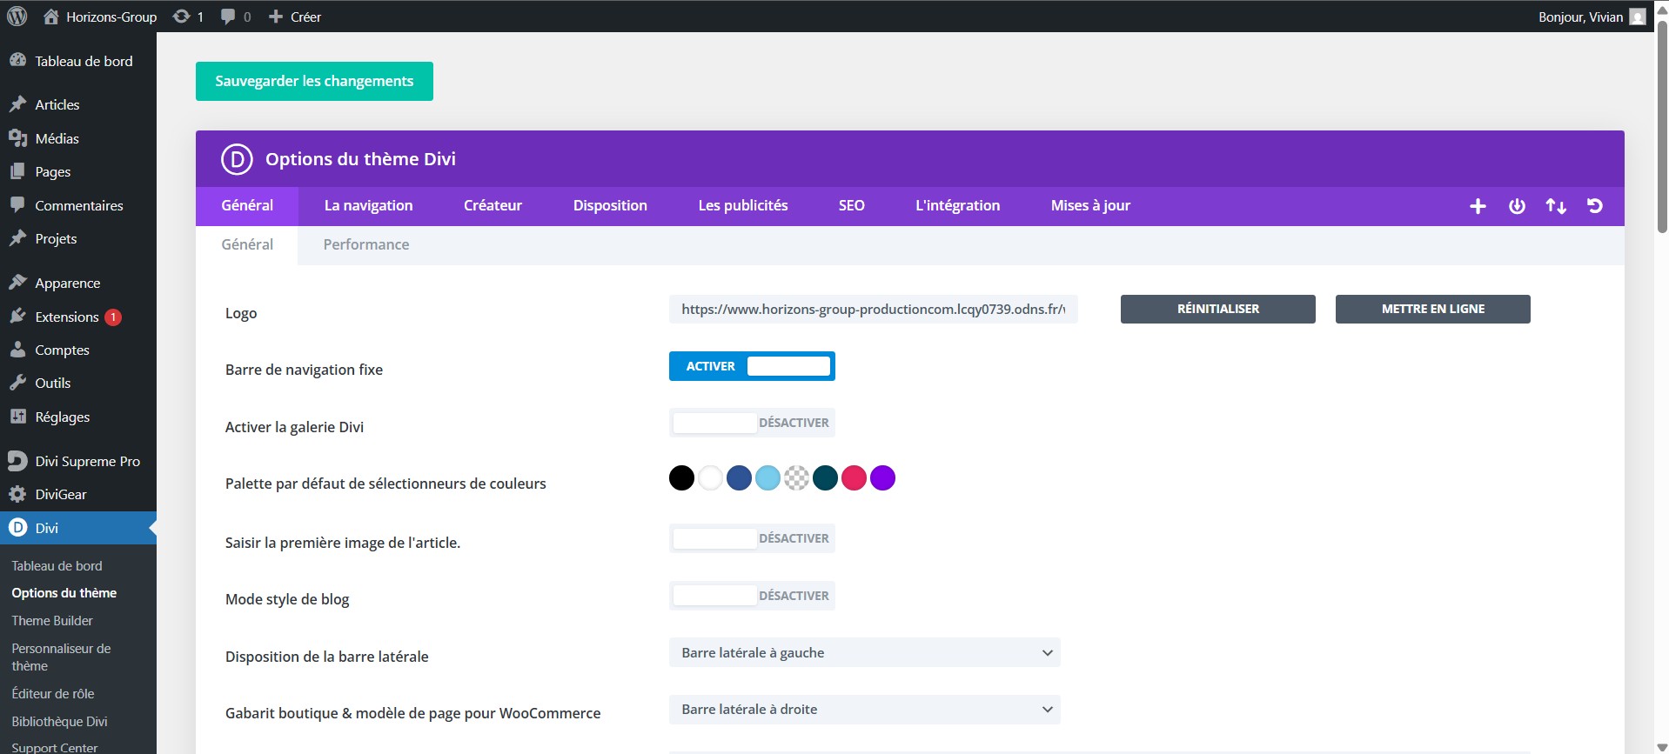Click the comments bubble icon

[x=228, y=17]
